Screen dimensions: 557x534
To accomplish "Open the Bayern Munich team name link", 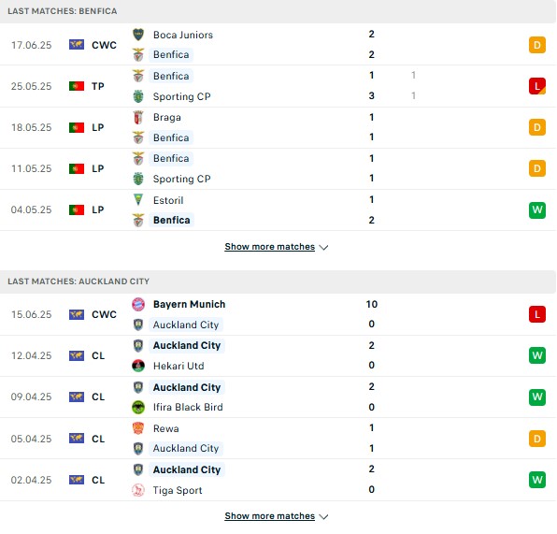I will point(190,304).
